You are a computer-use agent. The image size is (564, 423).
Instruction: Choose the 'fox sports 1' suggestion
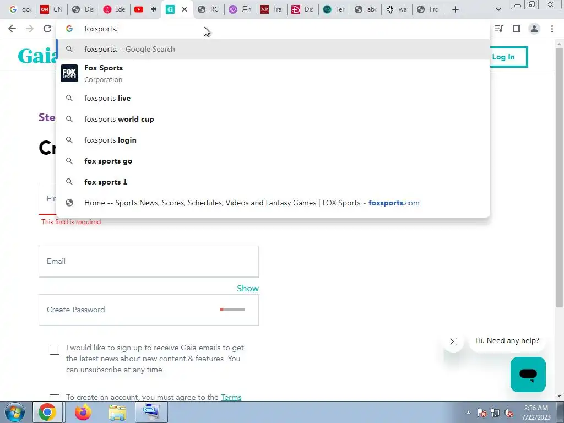point(273,182)
